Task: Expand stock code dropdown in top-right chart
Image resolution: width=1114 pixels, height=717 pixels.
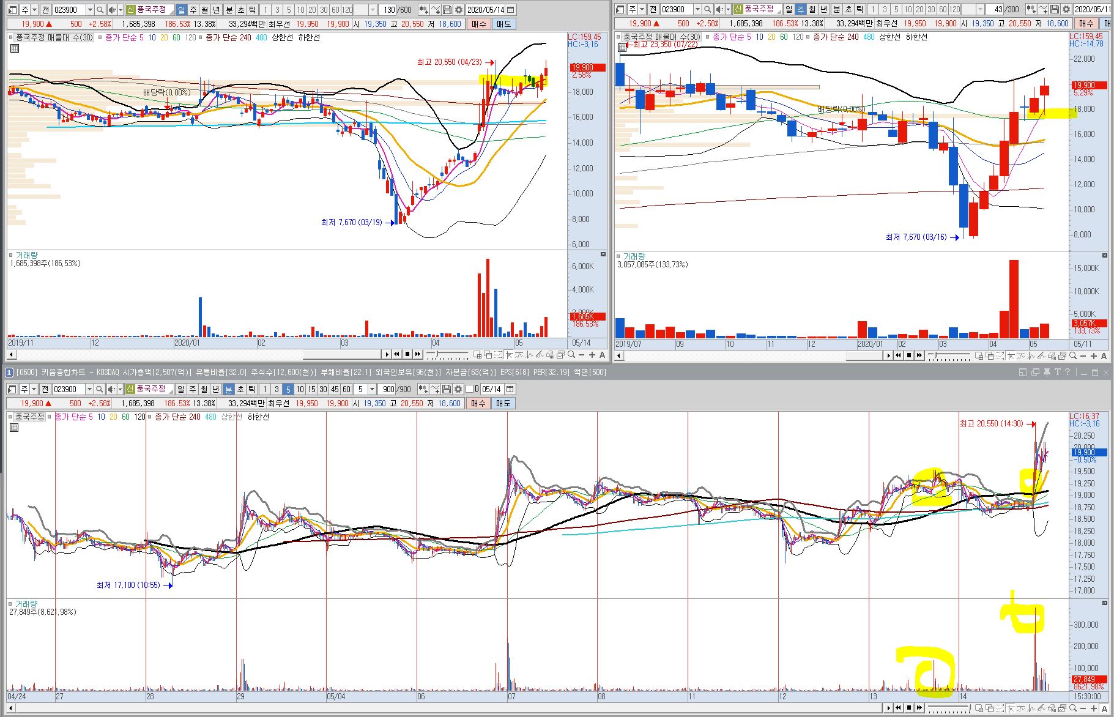Action: coord(697,9)
